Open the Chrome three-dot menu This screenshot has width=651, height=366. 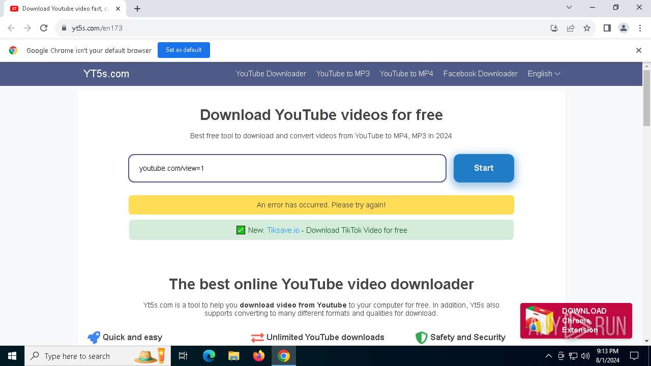[640, 28]
